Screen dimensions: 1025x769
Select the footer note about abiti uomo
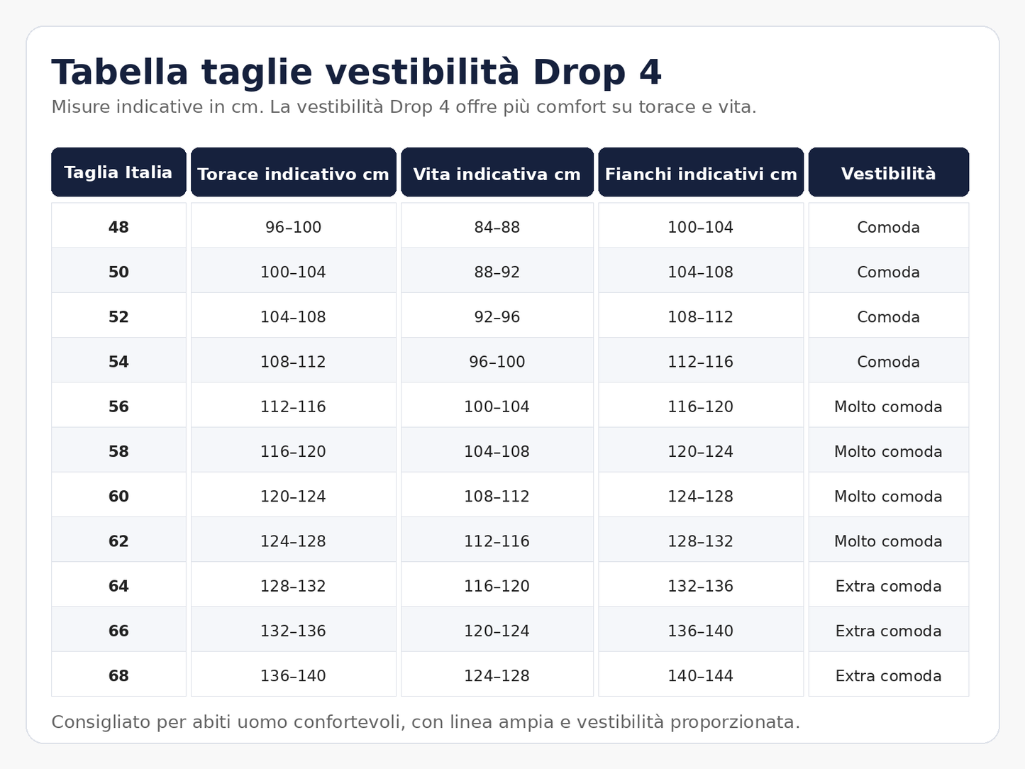pos(426,722)
